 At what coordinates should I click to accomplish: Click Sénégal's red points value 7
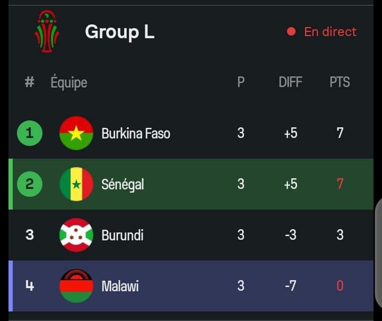[x=340, y=184]
